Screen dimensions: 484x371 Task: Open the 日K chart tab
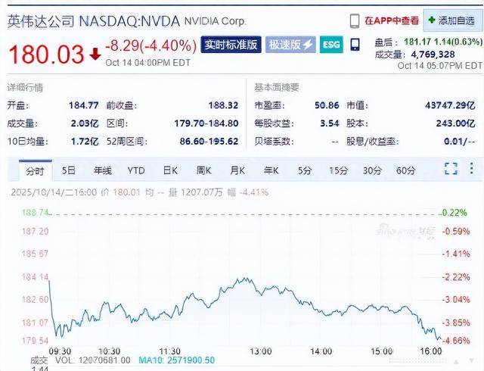click(x=170, y=170)
